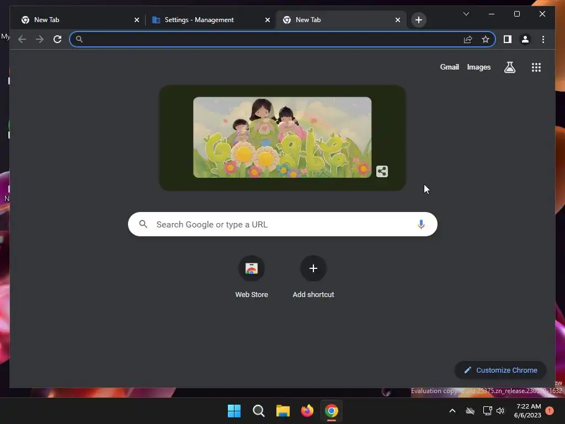Open the side panel icon
The height and width of the screenshot is (424, 565).
pos(508,39)
